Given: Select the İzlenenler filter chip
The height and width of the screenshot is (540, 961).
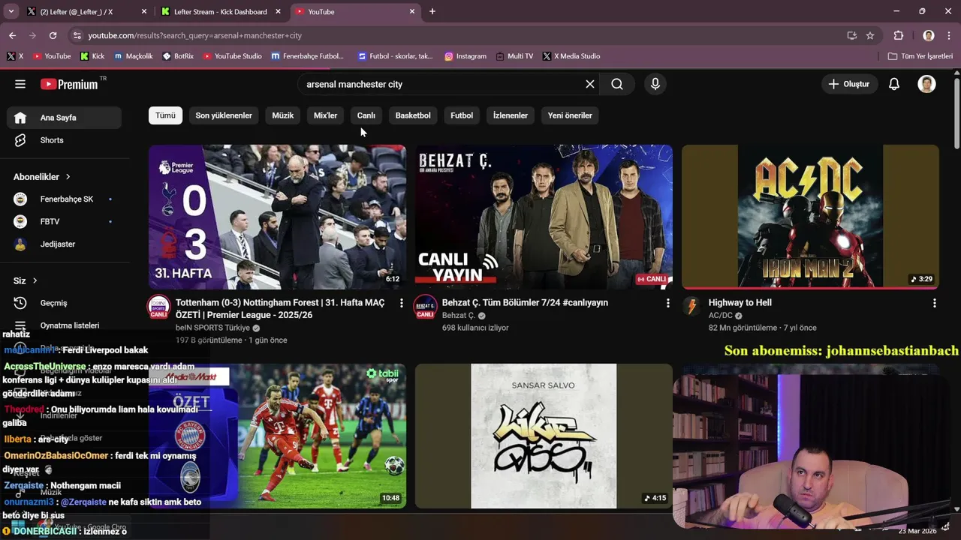Looking at the screenshot, I should click(511, 115).
